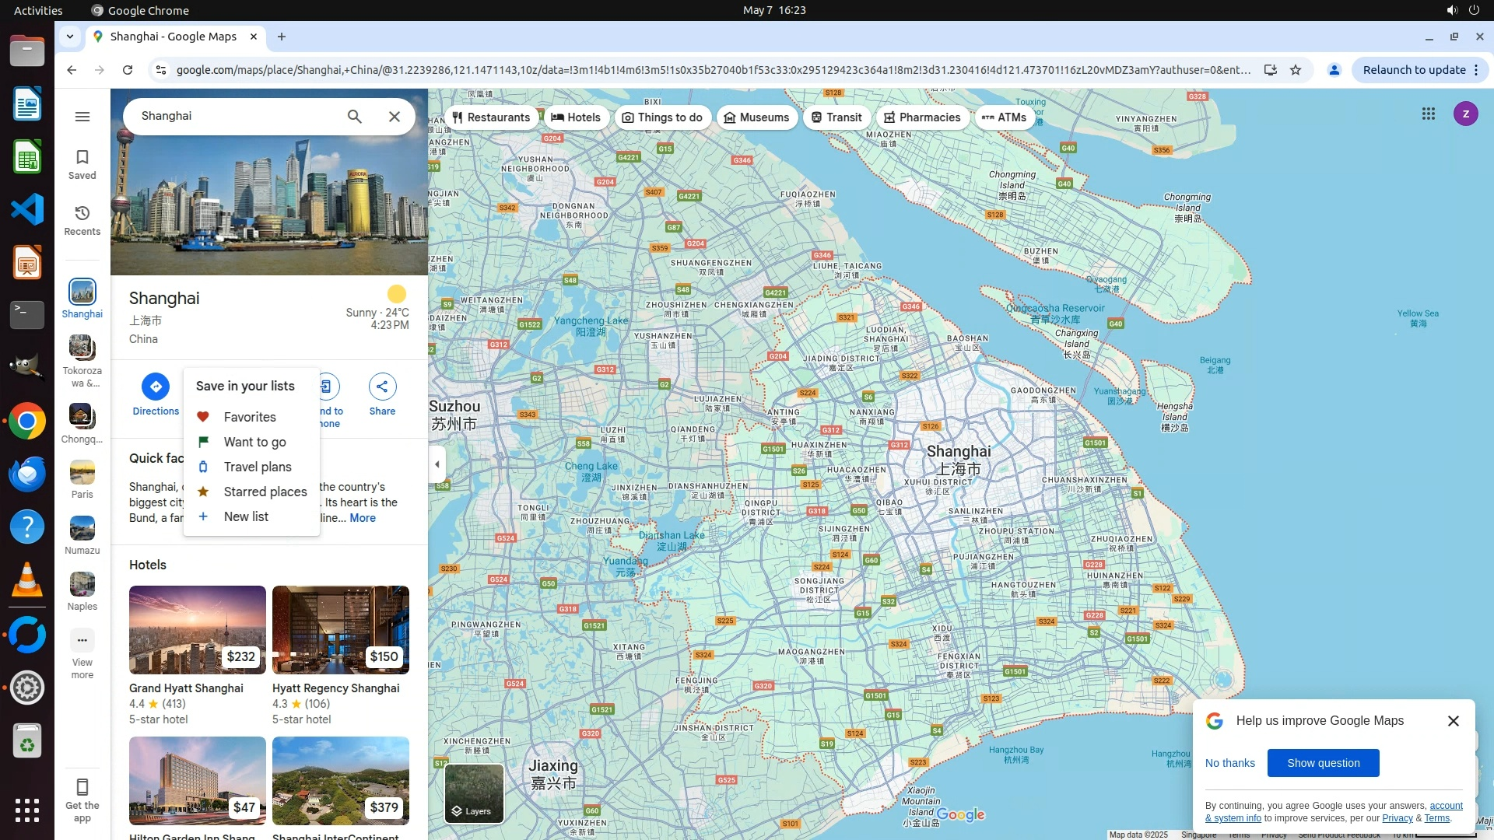Image resolution: width=1494 pixels, height=840 pixels.
Task: Click the search magnifier icon
Action: pos(355,117)
